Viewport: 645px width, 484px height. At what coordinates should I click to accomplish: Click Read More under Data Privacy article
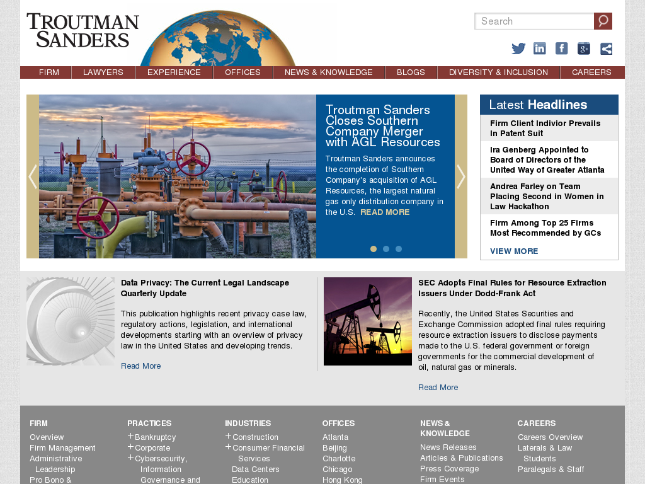[x=140, y=366]
